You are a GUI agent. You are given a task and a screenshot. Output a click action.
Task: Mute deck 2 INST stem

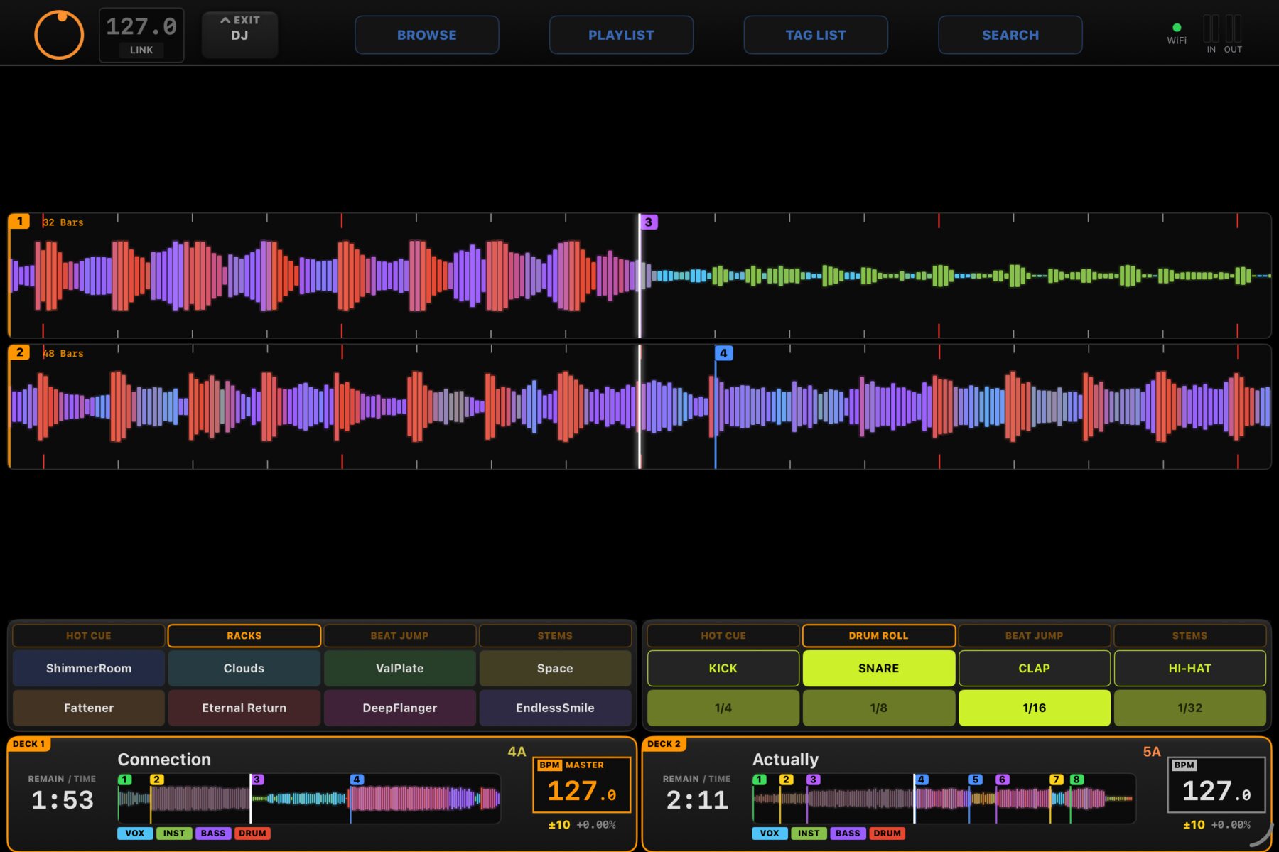[x=809, y=833]
